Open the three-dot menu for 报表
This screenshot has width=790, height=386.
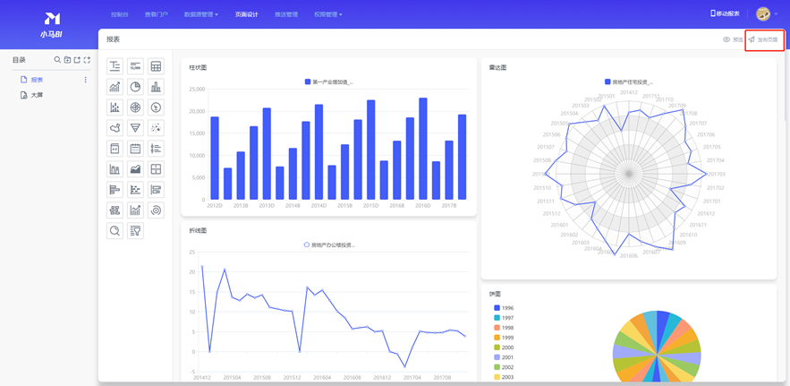click(x=85, y=80)
